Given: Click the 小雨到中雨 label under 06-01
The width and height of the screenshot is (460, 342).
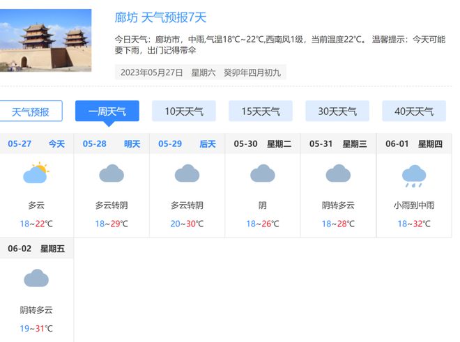Looking at the screenshot, I should (x=414, y=205).
